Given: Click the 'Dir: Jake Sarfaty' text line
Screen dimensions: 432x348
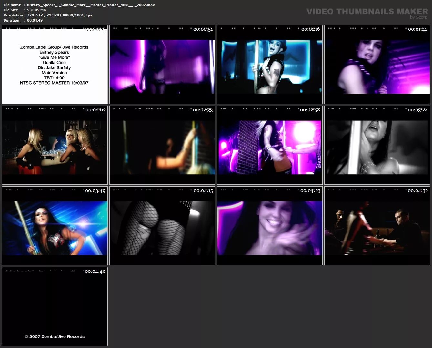Looking at the screenshot, I should click(54, 67).
